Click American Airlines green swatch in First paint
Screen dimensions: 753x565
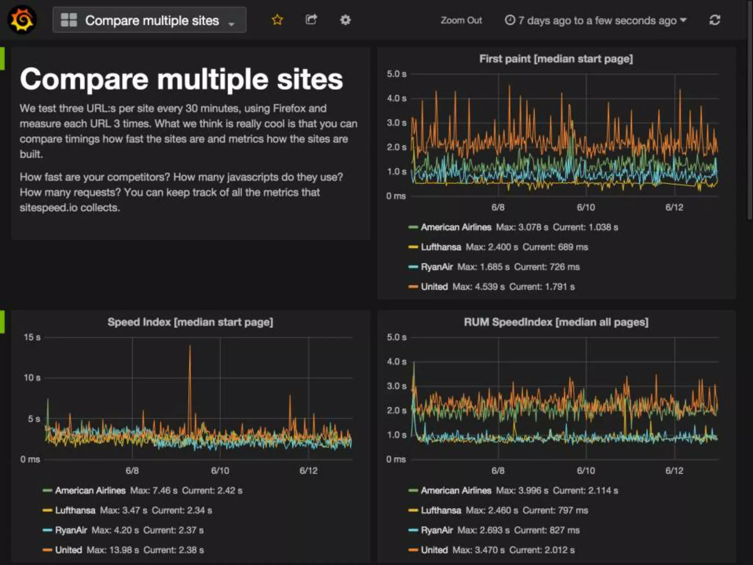pyautogui.click(x=413, y=227)
